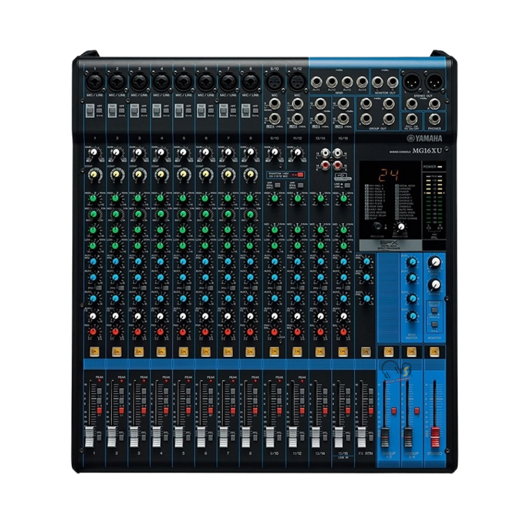Image resolution: width=528 pixels, height=528 pixels.
Task: Move the red STEREO master fader
Action: 435,437
